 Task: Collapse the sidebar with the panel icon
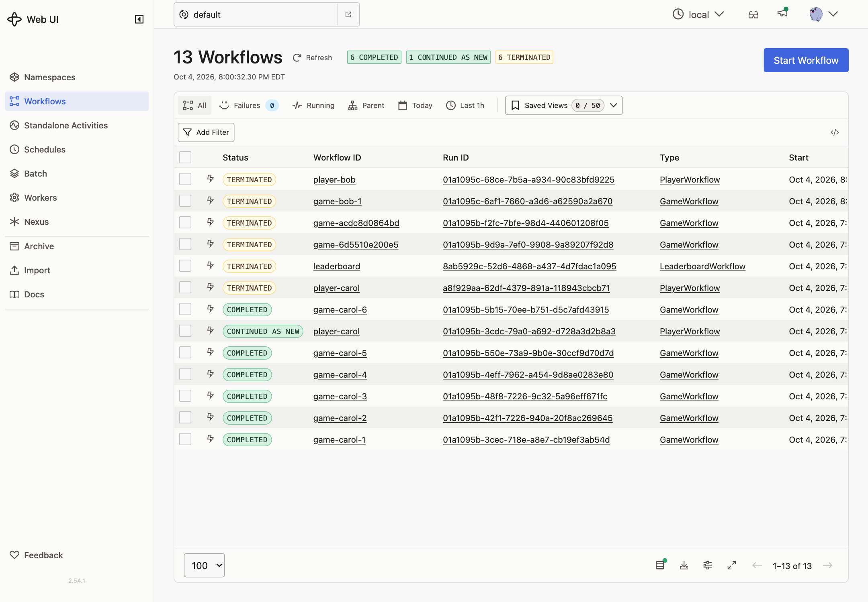tap(139, 19)
